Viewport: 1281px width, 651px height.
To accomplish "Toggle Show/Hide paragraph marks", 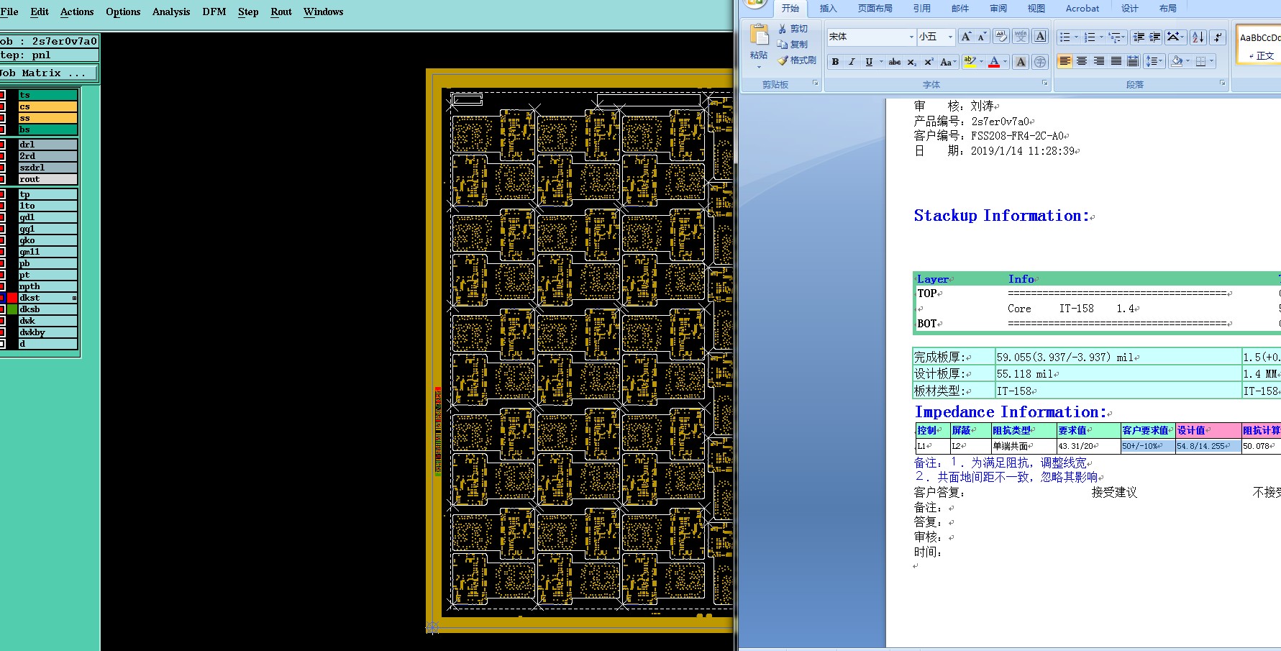I will pyautogui.click(x=1218, y=37).
